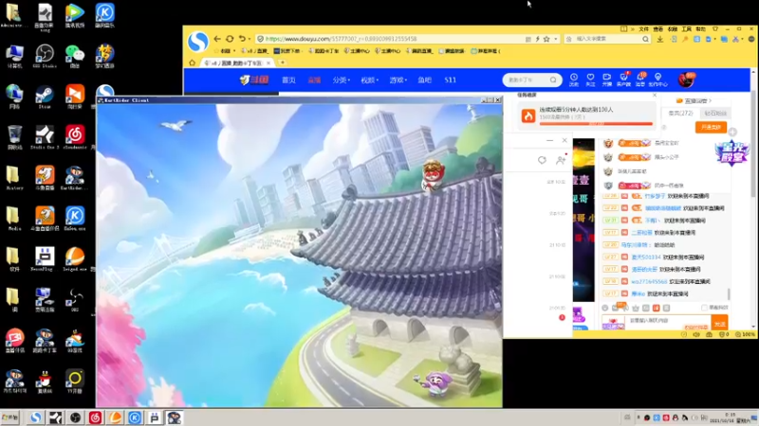Click the purple star badge thumbnail
This screenshot has width=759, height=426.
tap(731, 153)
